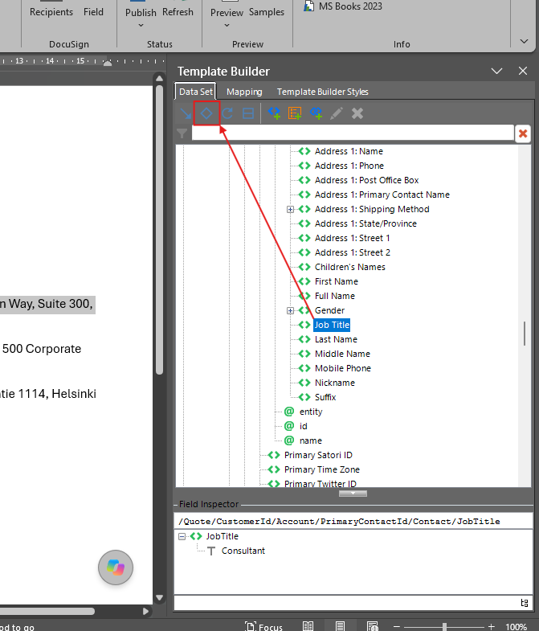Click the Copilot floating button
The image size is (539, 631).
click(116, 567)
